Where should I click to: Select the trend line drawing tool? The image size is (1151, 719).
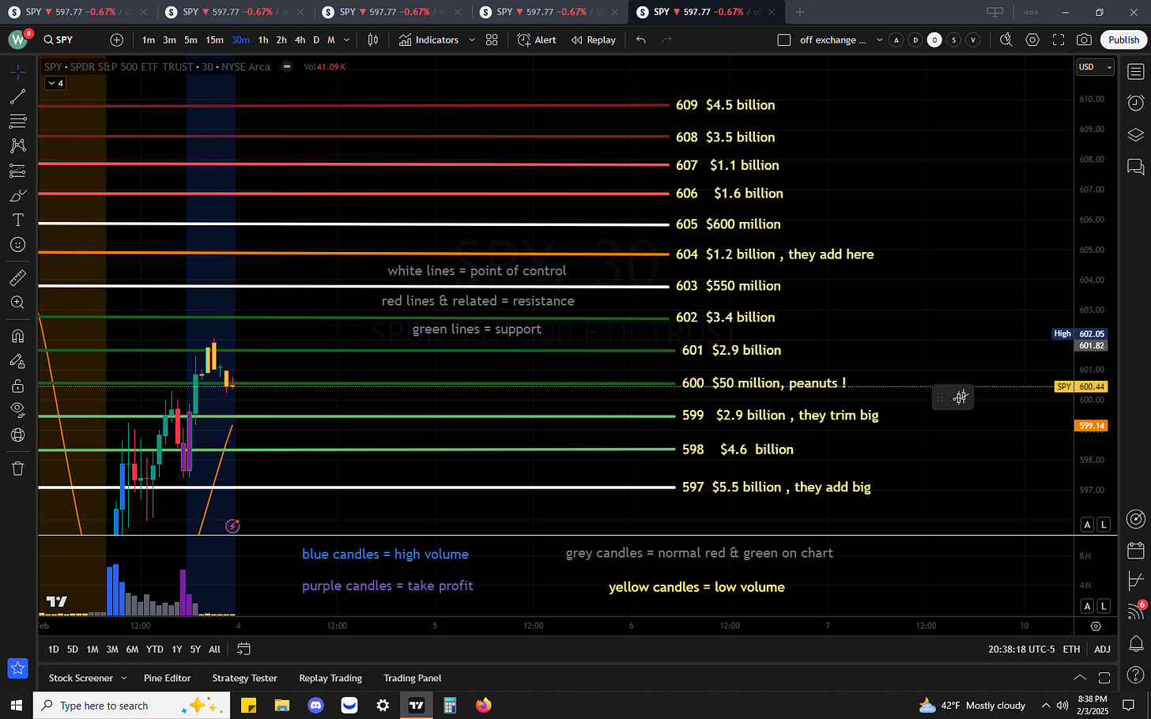tap(17, 97)
